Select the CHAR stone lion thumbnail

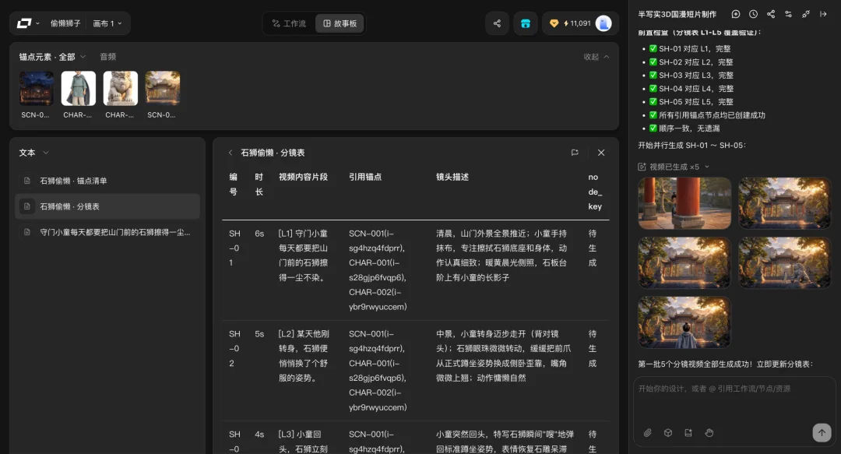click(121, 89)
